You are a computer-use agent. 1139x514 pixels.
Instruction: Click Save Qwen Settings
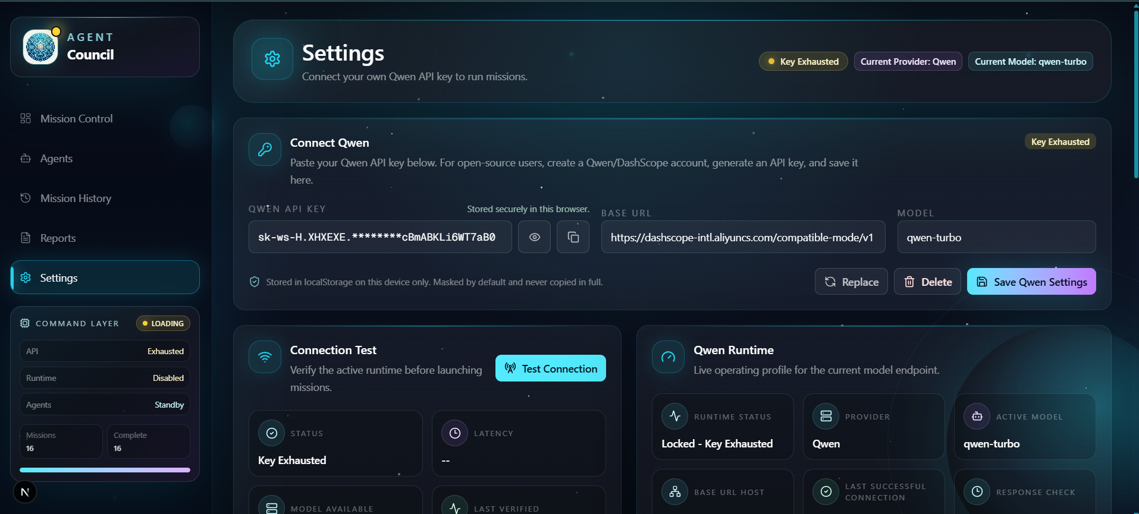pyautogui.click(x=1031, y=282)
